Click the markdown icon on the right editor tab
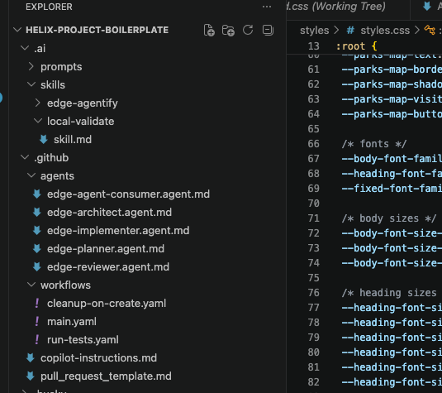 click(427, 7)
